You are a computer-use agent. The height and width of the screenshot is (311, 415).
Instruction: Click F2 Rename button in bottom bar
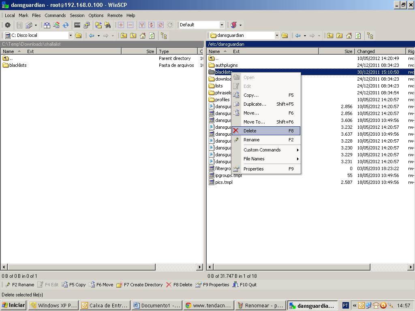[x=20, y=285]
